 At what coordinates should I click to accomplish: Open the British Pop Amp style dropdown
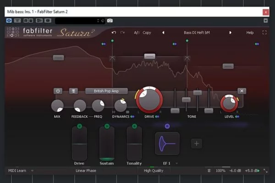[x=106, y=91]
